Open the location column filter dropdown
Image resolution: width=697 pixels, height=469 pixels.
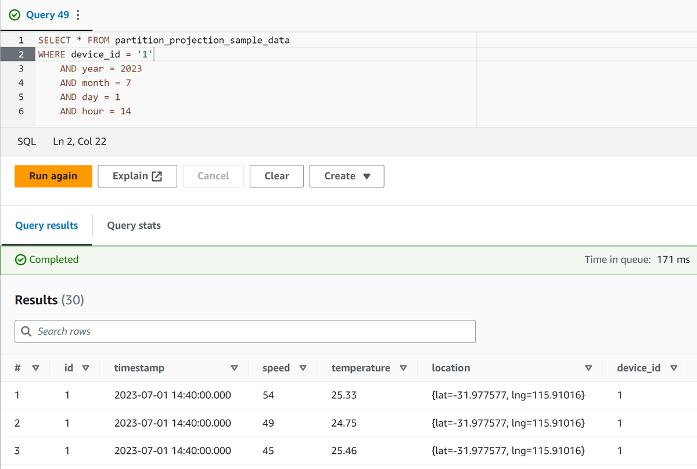pos(588,367)
